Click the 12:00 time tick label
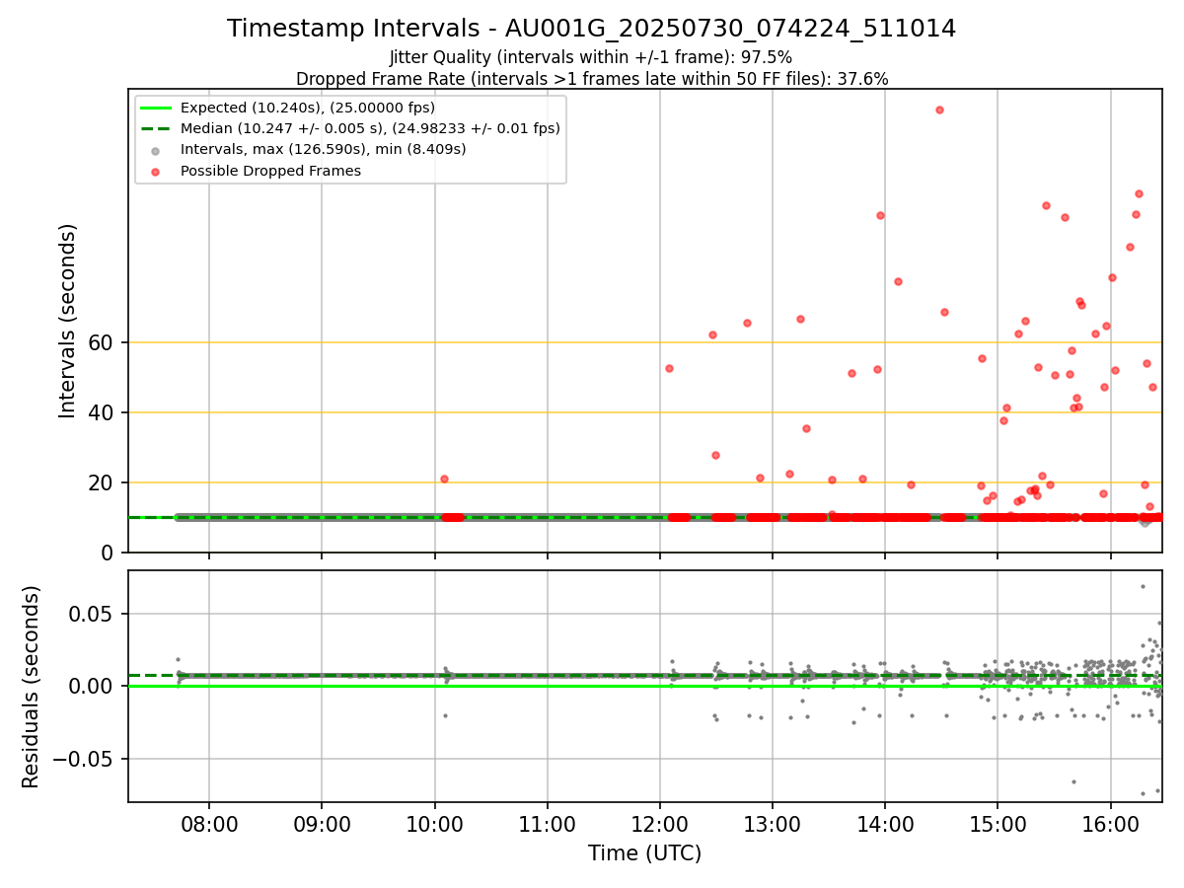Screen dimensions: 1184x888 659,823
